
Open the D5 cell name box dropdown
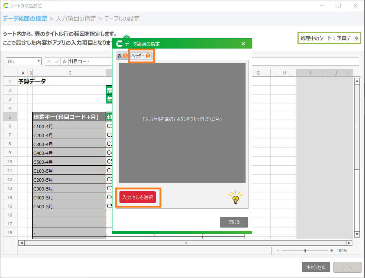39,62
